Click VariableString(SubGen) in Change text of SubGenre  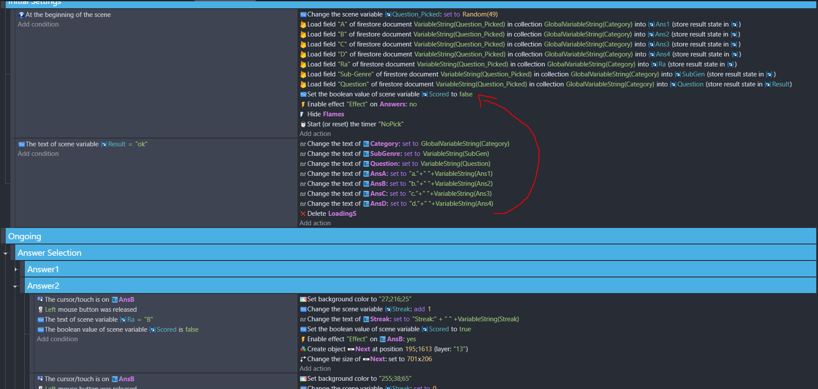[456, 154]
